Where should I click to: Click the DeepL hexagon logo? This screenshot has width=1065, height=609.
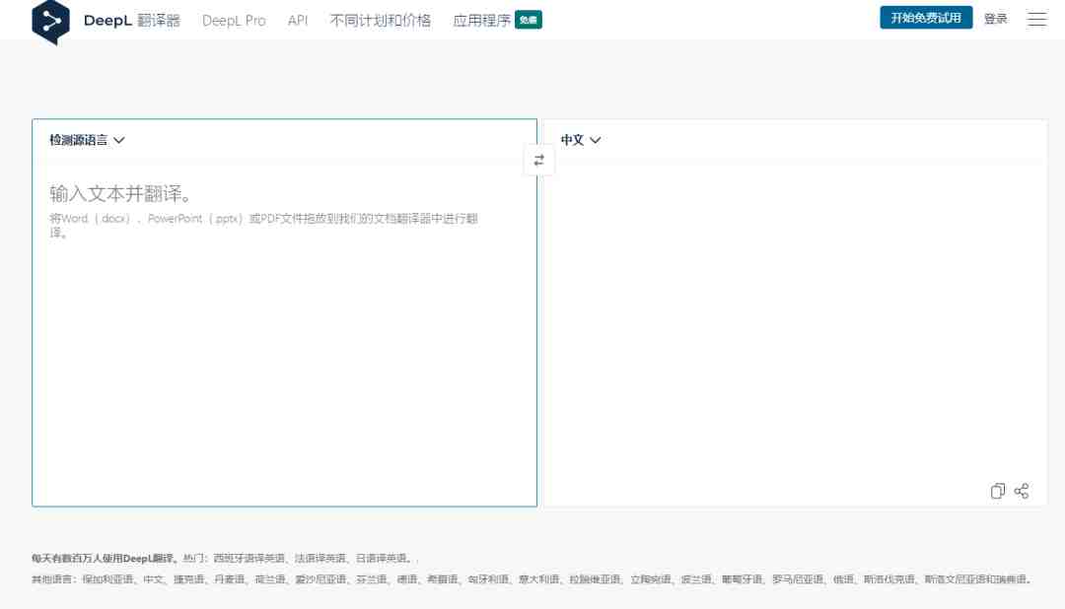pyautogui.click(x=51, y=22)
